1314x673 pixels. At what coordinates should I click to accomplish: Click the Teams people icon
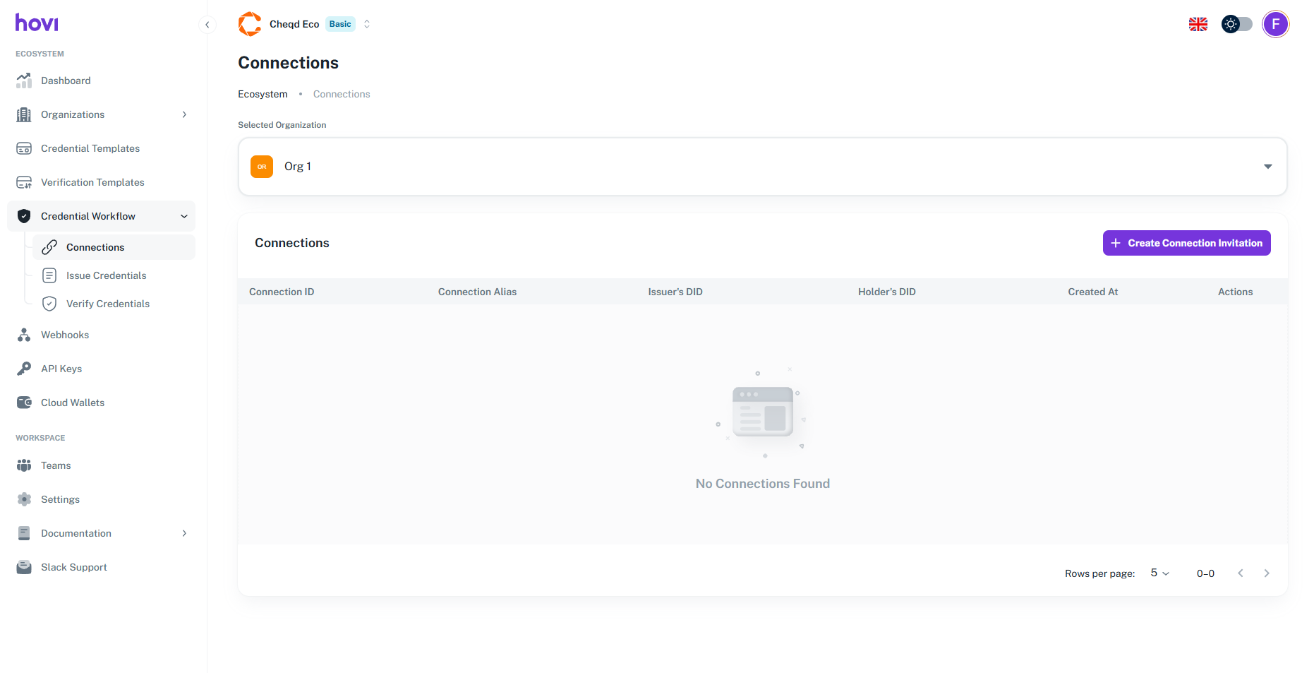pyautogui.click(x=24, y=465)
